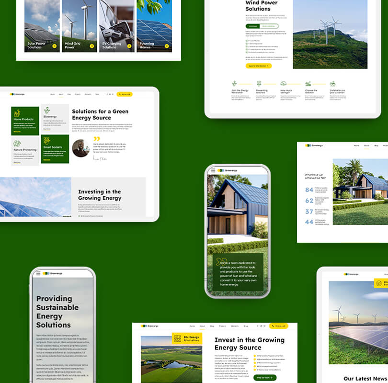The image size is (388, 383).
Task: Click arrow icon on Powering Homes card
Action: [167, 46]
